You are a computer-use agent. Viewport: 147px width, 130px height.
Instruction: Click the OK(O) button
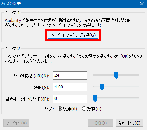click(x=100, y=123)
